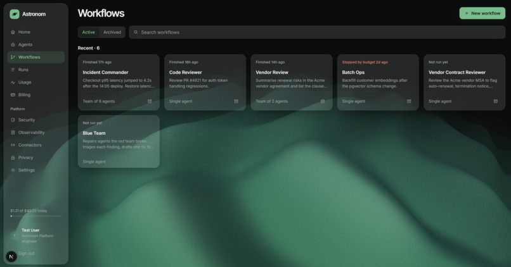Click '$1.31 of $40.00 today' text
The width and height of the screenshot is (511, 267).
pyautogui.click(x=29, y=211)
